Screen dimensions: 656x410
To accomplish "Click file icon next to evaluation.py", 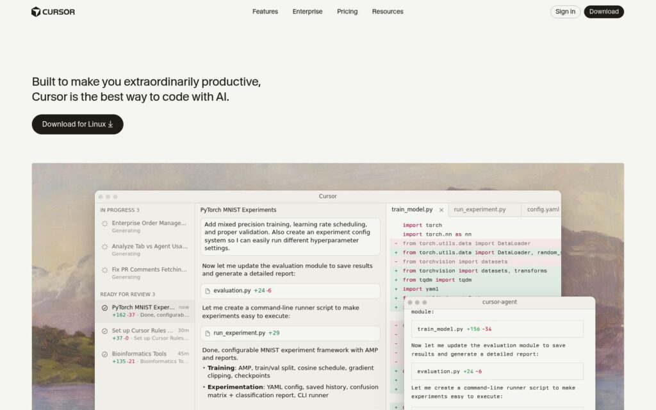I will click(x=208, y=291).
